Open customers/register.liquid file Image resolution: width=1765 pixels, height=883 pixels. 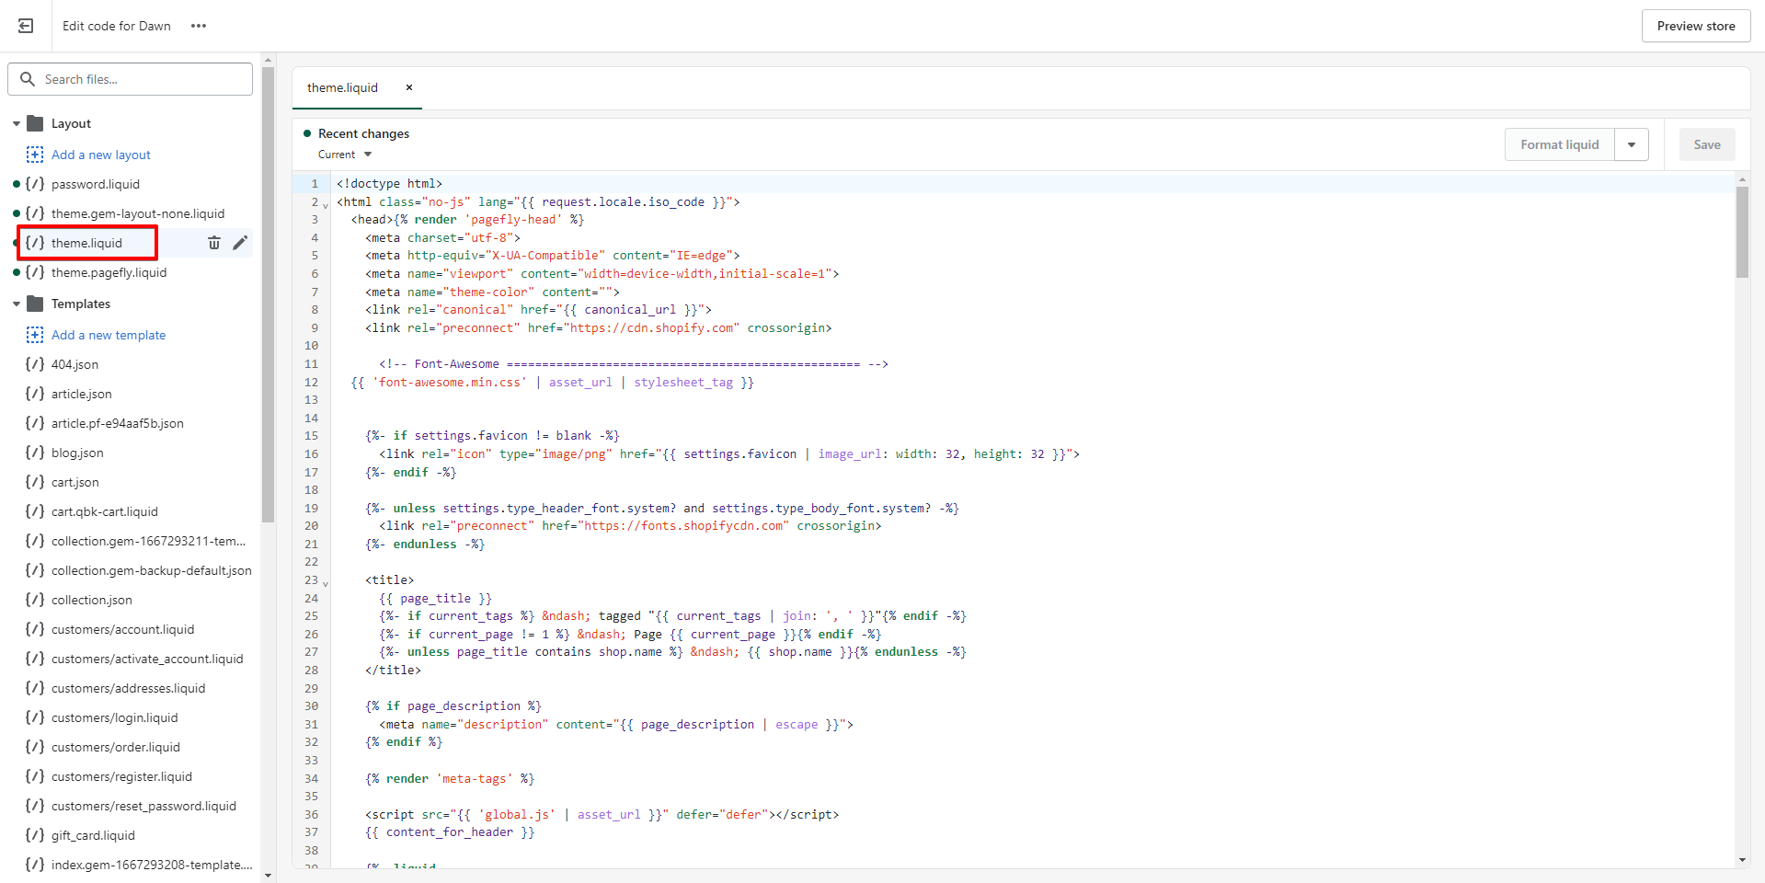121,776
